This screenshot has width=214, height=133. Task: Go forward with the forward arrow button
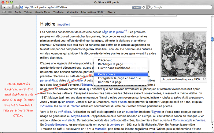[x=10, y=7]
